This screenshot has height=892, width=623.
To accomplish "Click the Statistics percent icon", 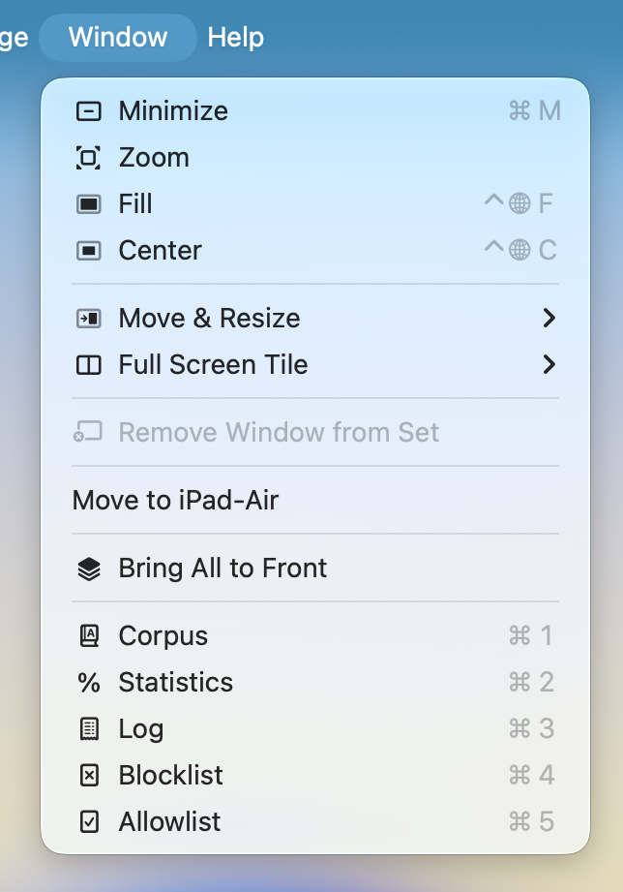I will point(88,682).
